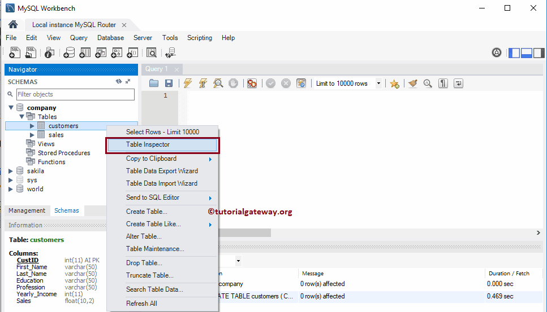Reconnect to DBMS toolbar icon

pos(171,52)
